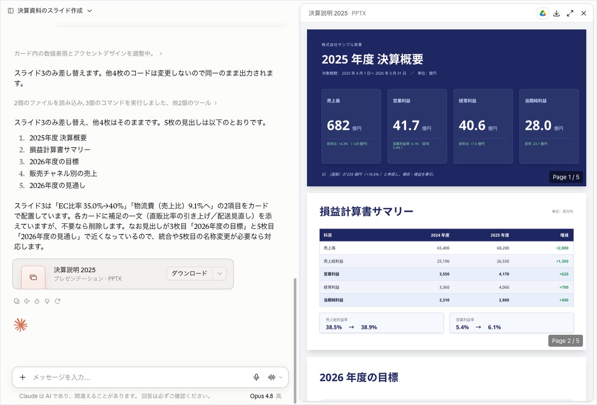Click the 2026 年度の目標 slide heading

click(x=359, y=377)
